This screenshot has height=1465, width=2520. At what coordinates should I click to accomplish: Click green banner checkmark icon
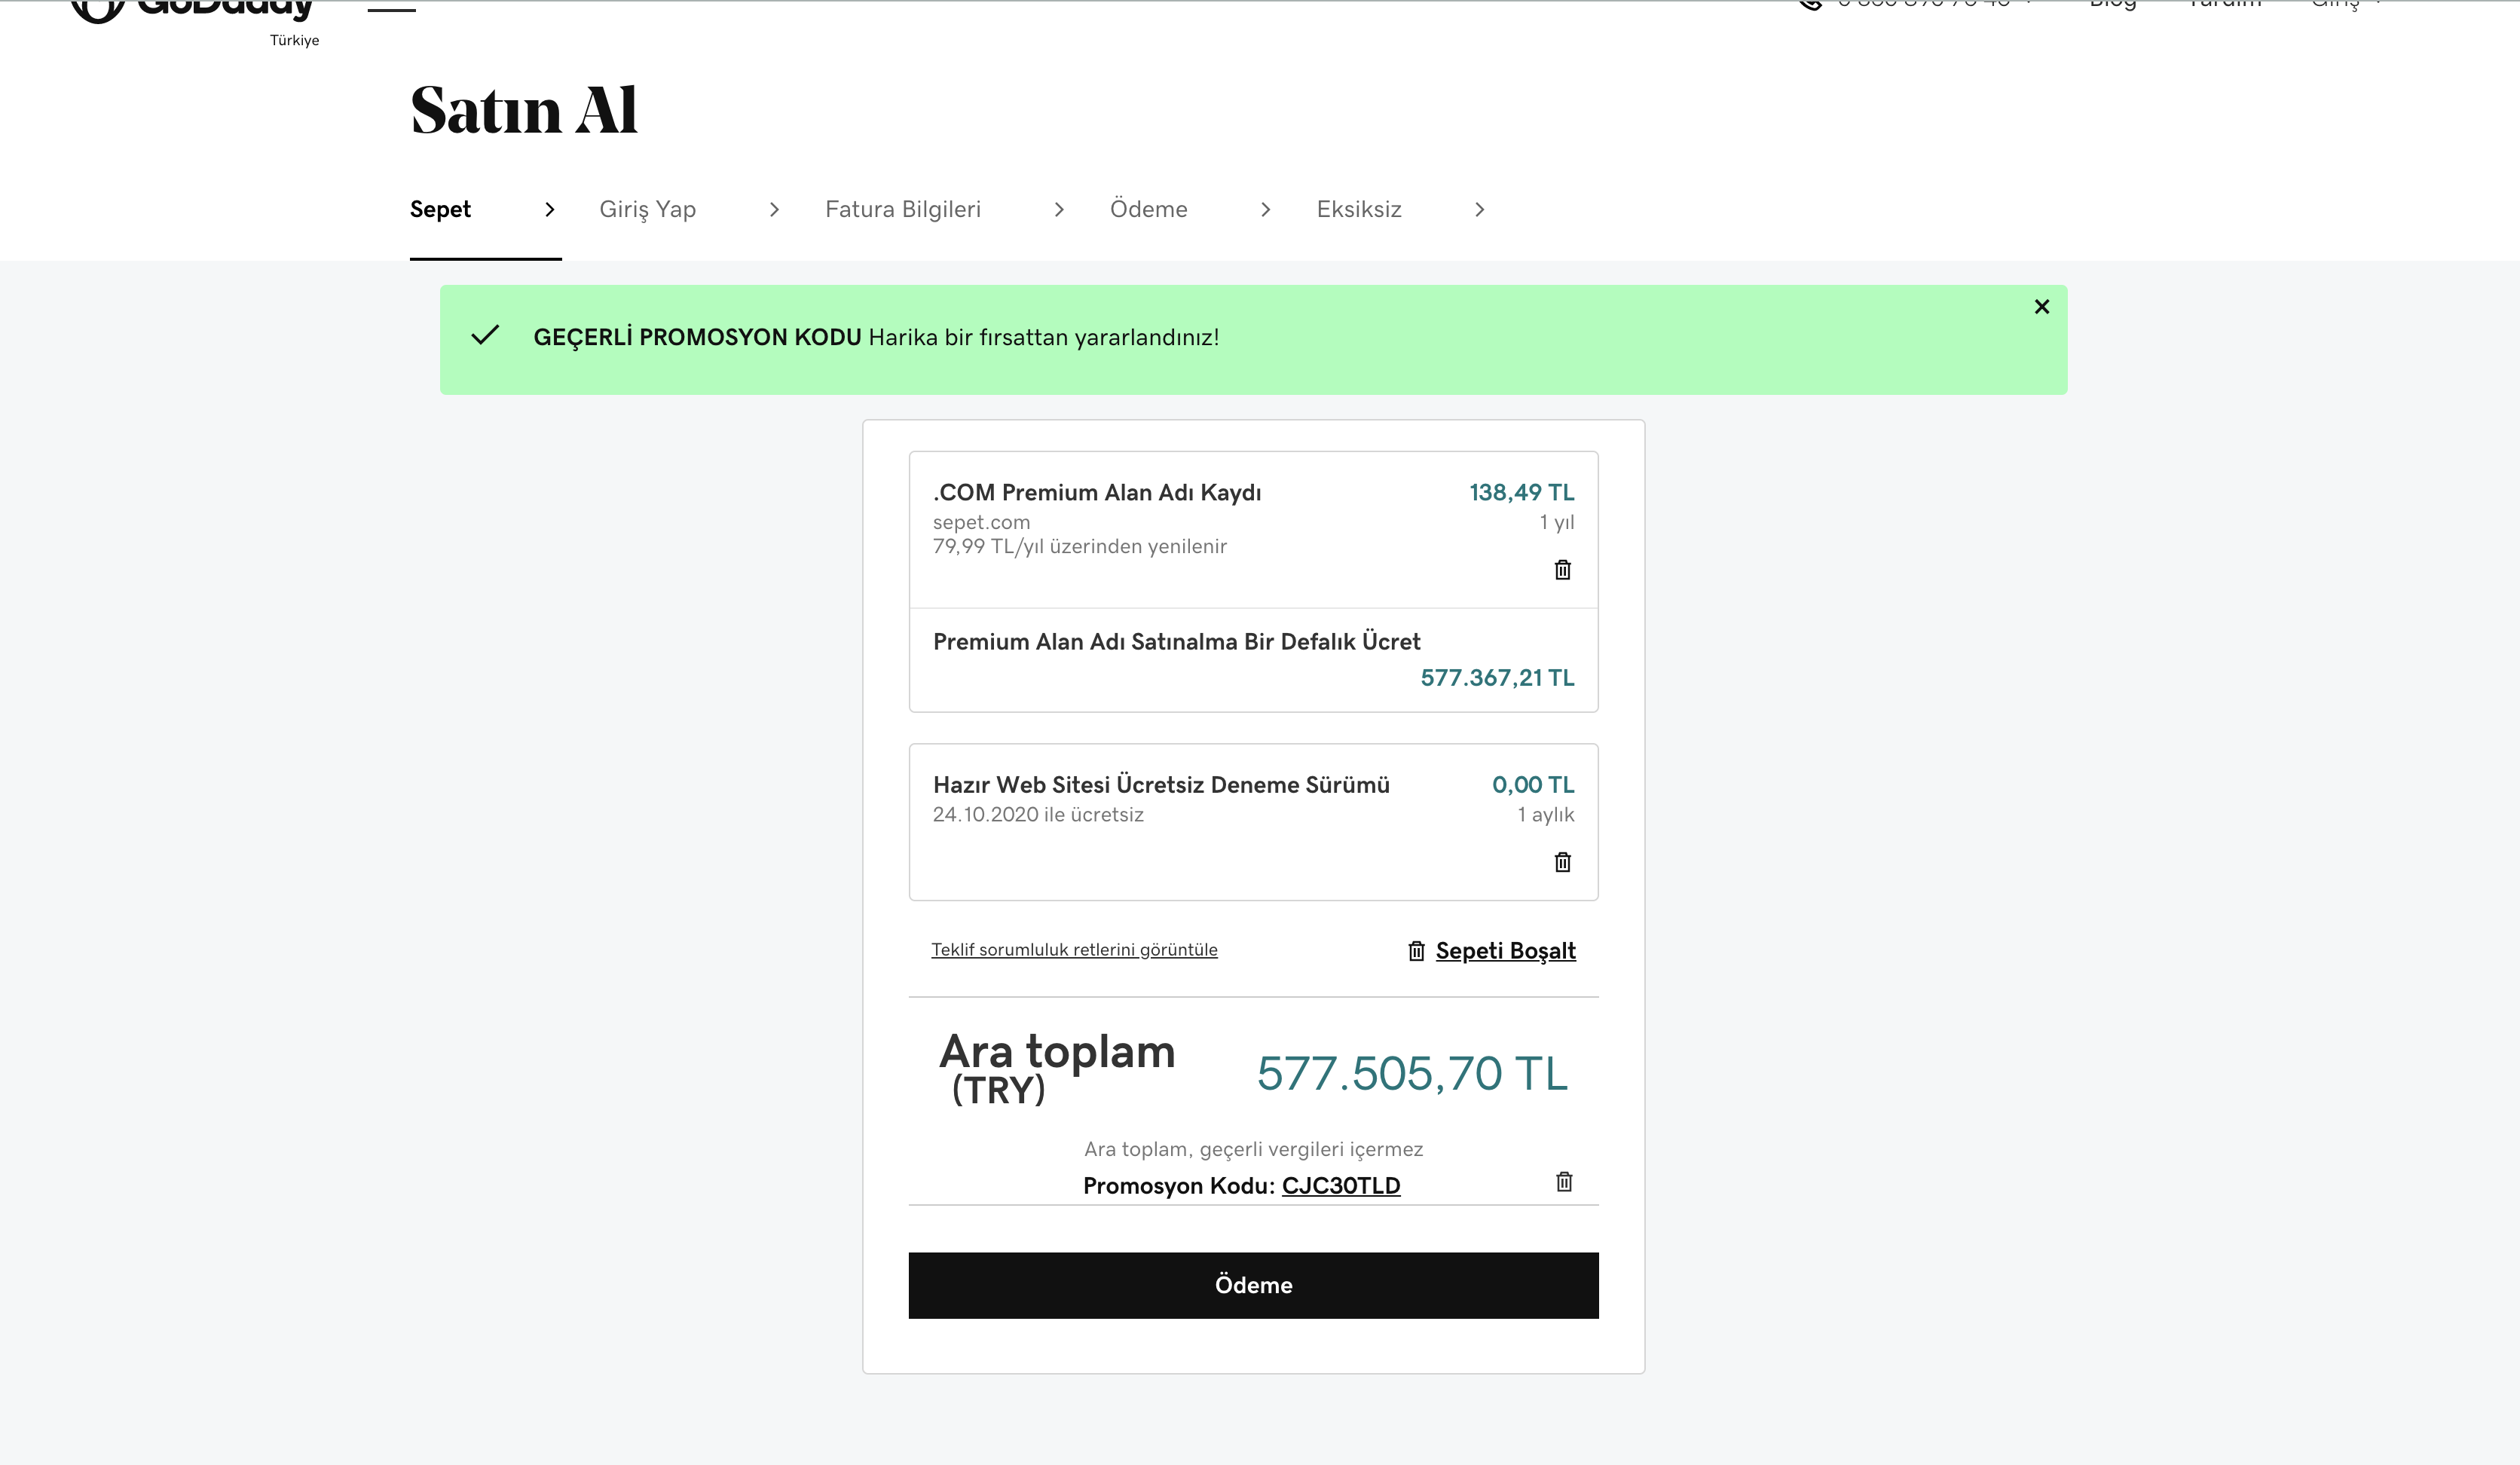pyautogui.click(x=485, y=336)
